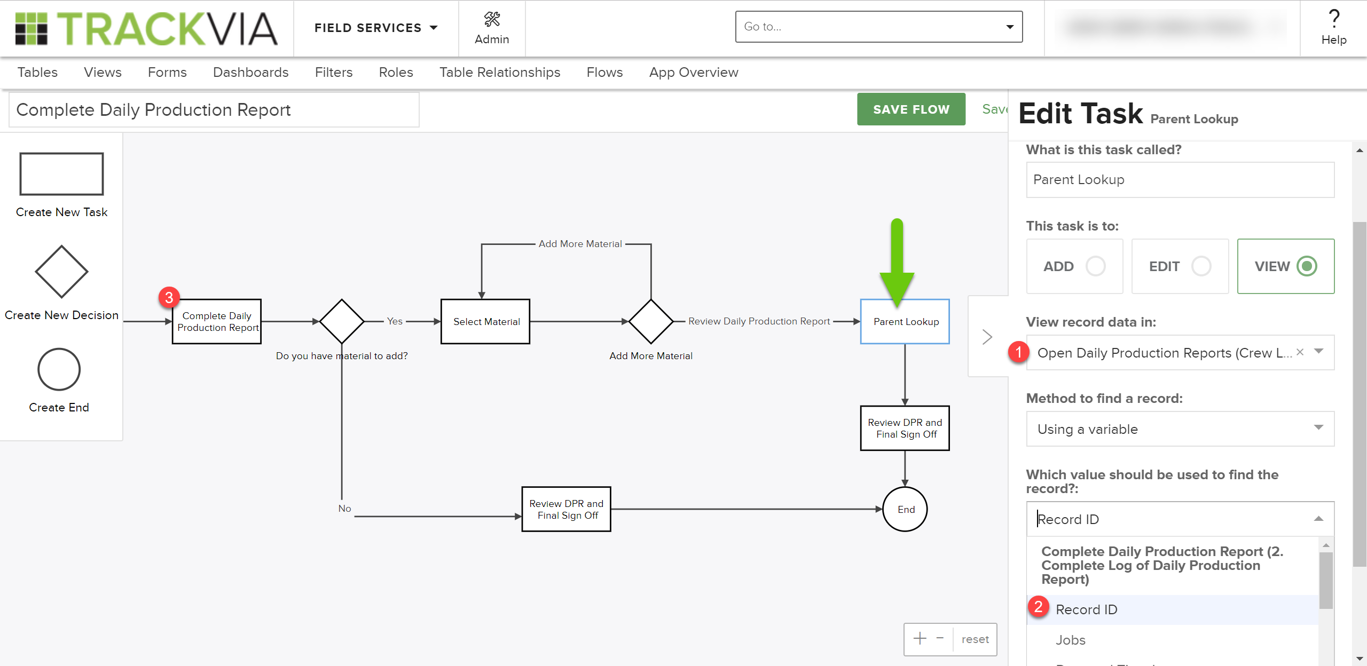Select the Create New Task rectangle shape
The height and width of the screenshot is (666, 1367).
pos(61,174)
